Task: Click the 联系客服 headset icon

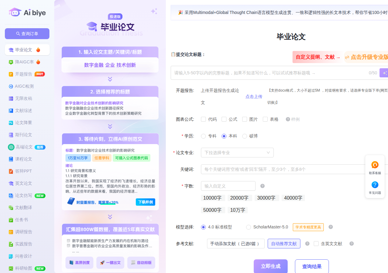Action: coord(375,165)
